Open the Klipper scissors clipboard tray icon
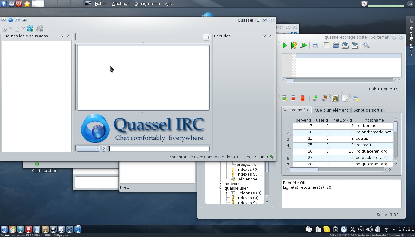 coord(352,229)
